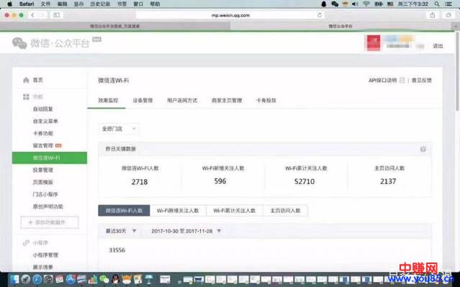
Task: Open the QQ penguin menu bar icon
Action: coord(324,4)
